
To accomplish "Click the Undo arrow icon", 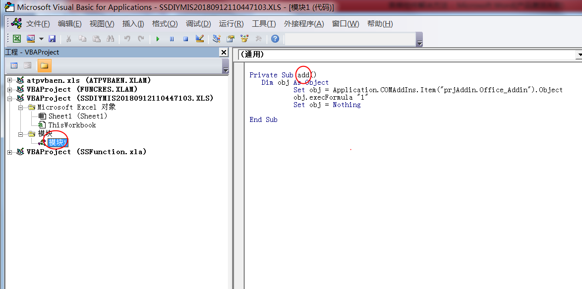I will (x=127, y=39).
